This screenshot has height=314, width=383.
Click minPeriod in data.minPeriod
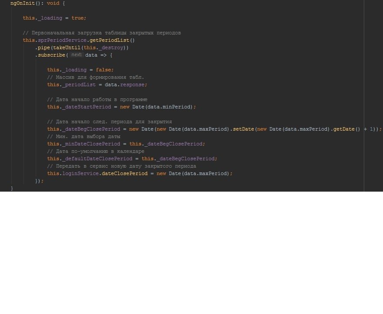click(176, 107)
